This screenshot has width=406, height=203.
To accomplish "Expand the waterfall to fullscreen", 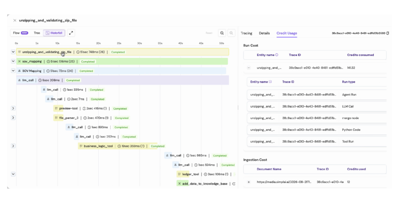I will (x=71, y=33).
